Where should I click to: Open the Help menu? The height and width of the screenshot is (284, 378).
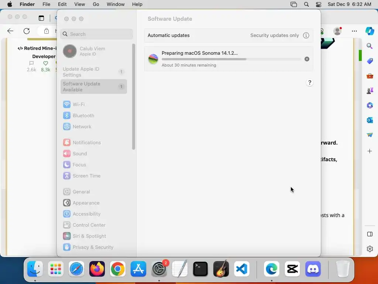coord(137,4)
